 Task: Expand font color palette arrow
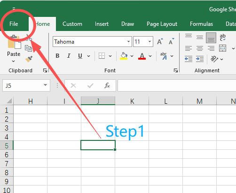[x=150, y=56]
